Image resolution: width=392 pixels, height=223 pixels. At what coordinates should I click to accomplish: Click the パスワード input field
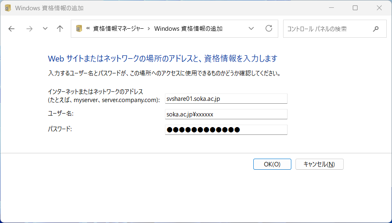point(226,130)
